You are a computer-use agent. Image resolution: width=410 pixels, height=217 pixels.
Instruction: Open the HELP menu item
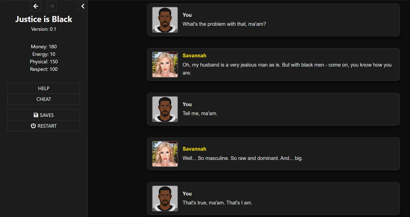(x=44, y=88)
